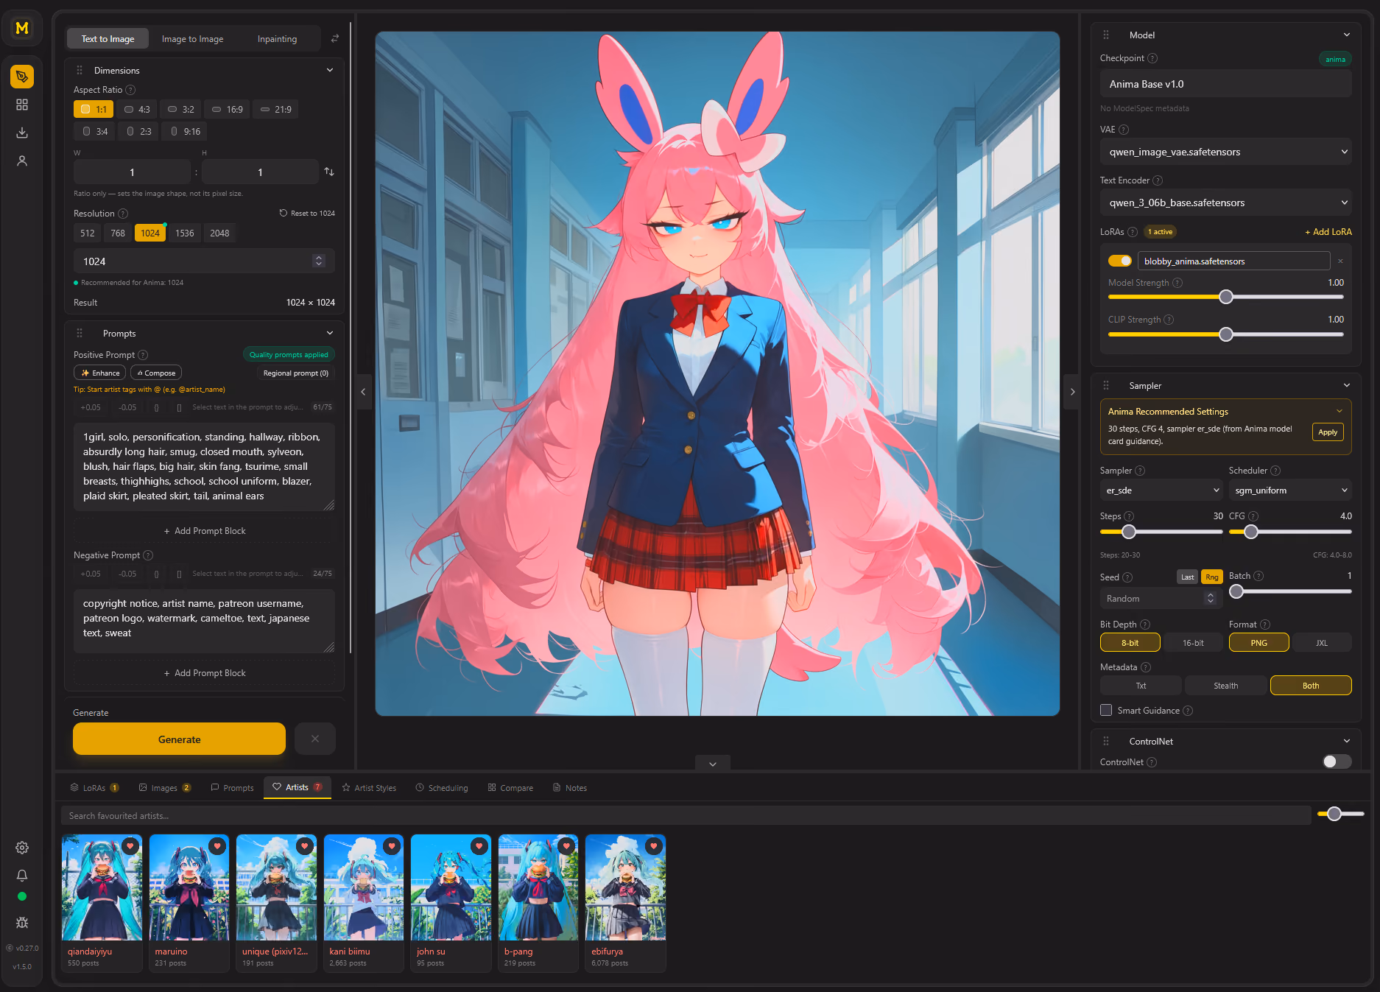Click the Compose prompt button
Image resolution: width=1380 pixels, height=992 pixels.
pyautogui.click(x=156, y=373)
